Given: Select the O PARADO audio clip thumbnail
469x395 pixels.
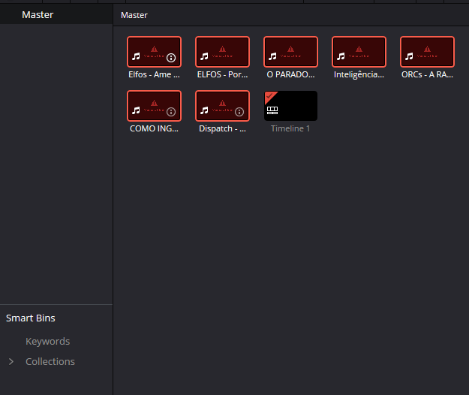Looking at the screenshot, I should point(290,52).
